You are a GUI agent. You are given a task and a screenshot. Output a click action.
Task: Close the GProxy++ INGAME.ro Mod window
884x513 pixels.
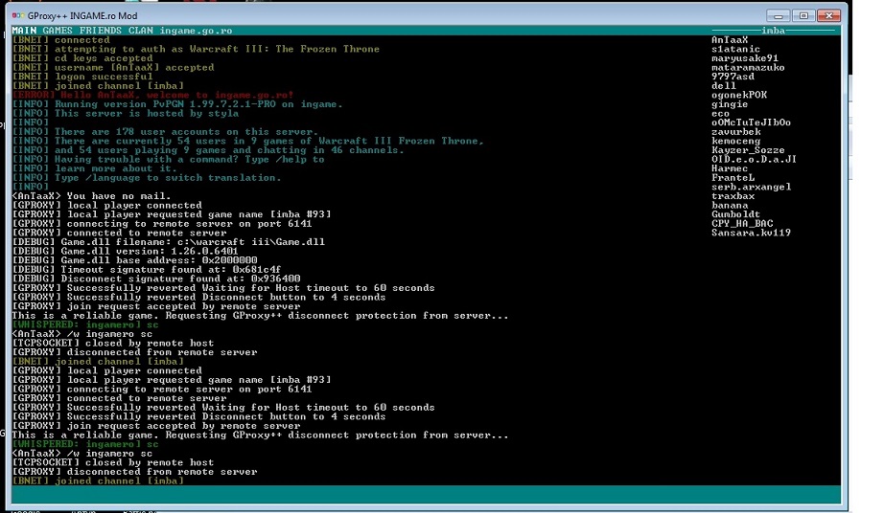coord(832,15)
